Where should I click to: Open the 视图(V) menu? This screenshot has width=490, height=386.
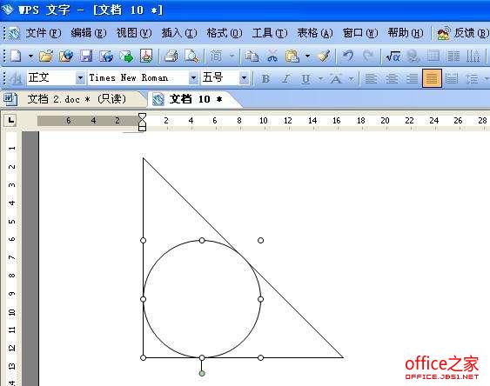pos(134,33)
